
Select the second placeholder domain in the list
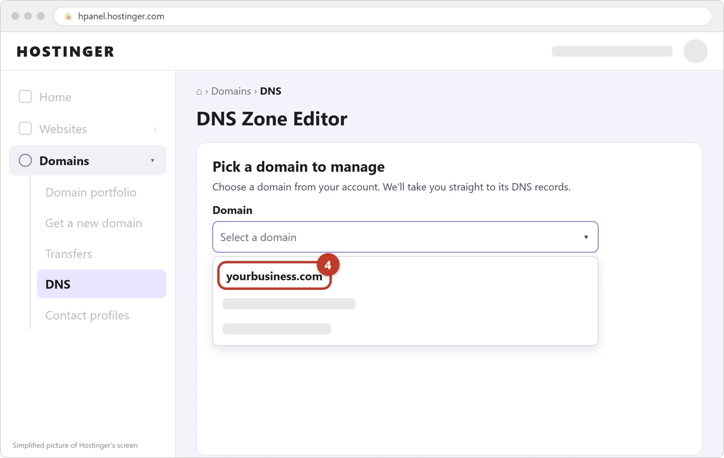pyautogui.click(x=289, y=304)
